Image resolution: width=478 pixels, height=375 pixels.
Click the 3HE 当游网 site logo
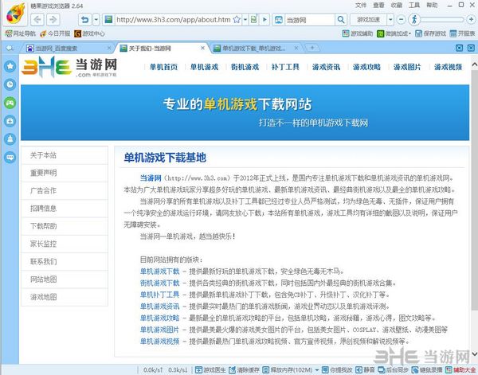pos(69,67)
